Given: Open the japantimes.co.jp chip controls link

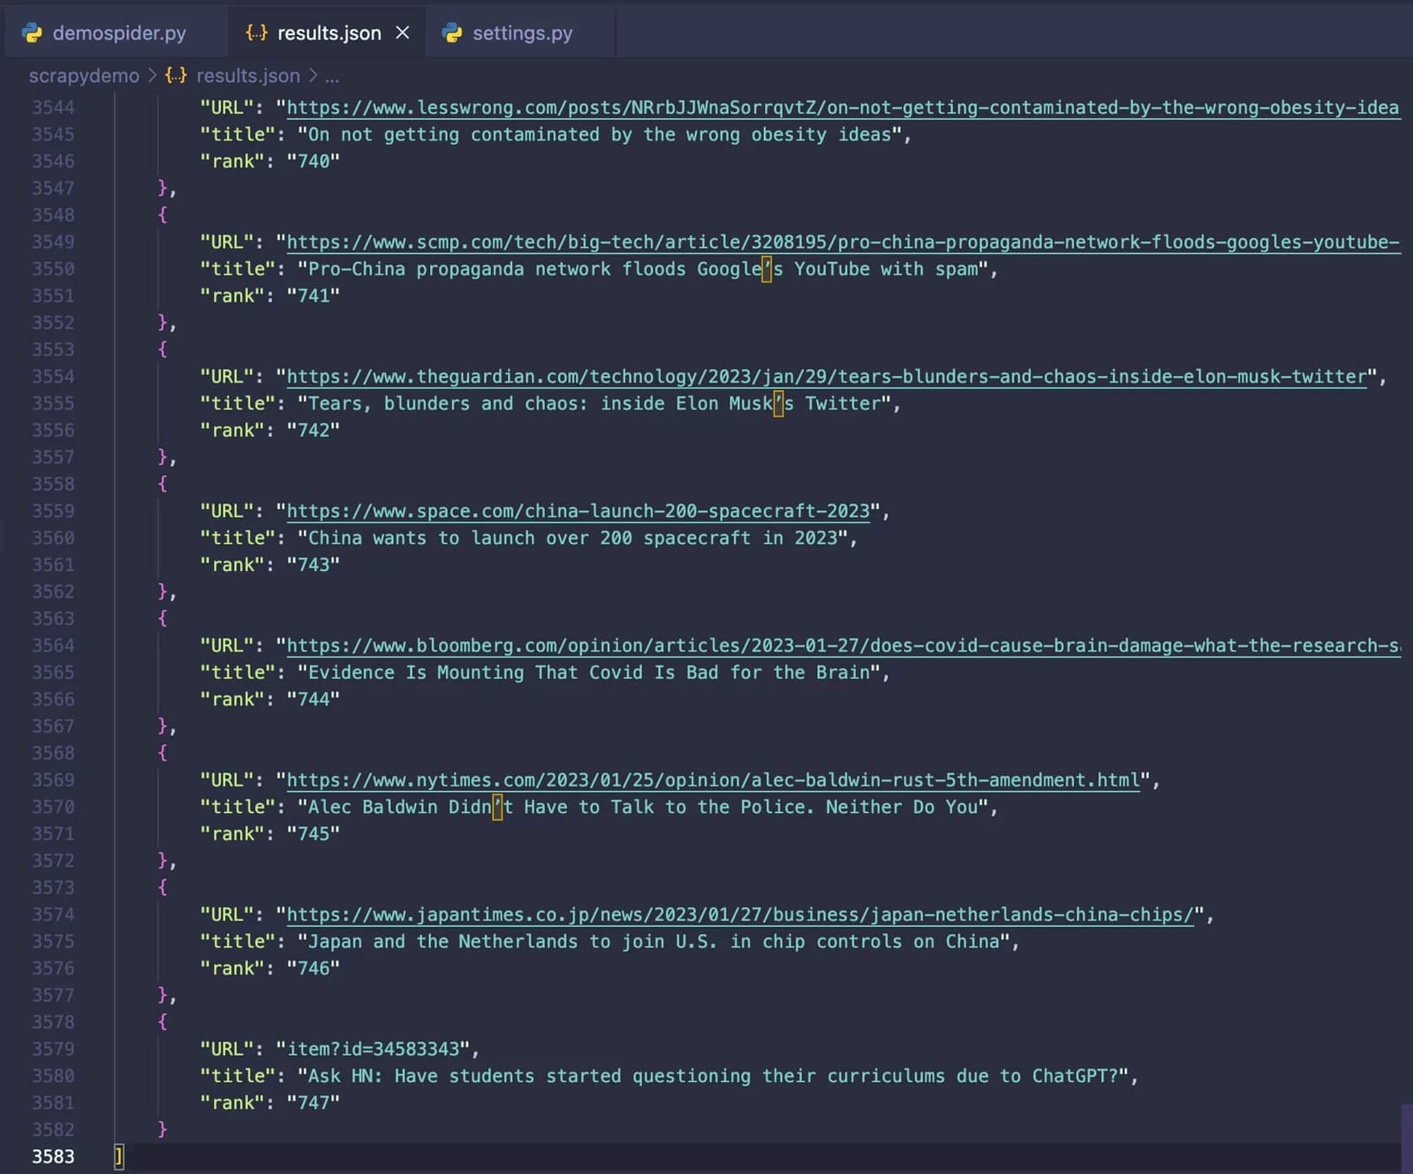Looking at the screenshot, I should 740,914.
